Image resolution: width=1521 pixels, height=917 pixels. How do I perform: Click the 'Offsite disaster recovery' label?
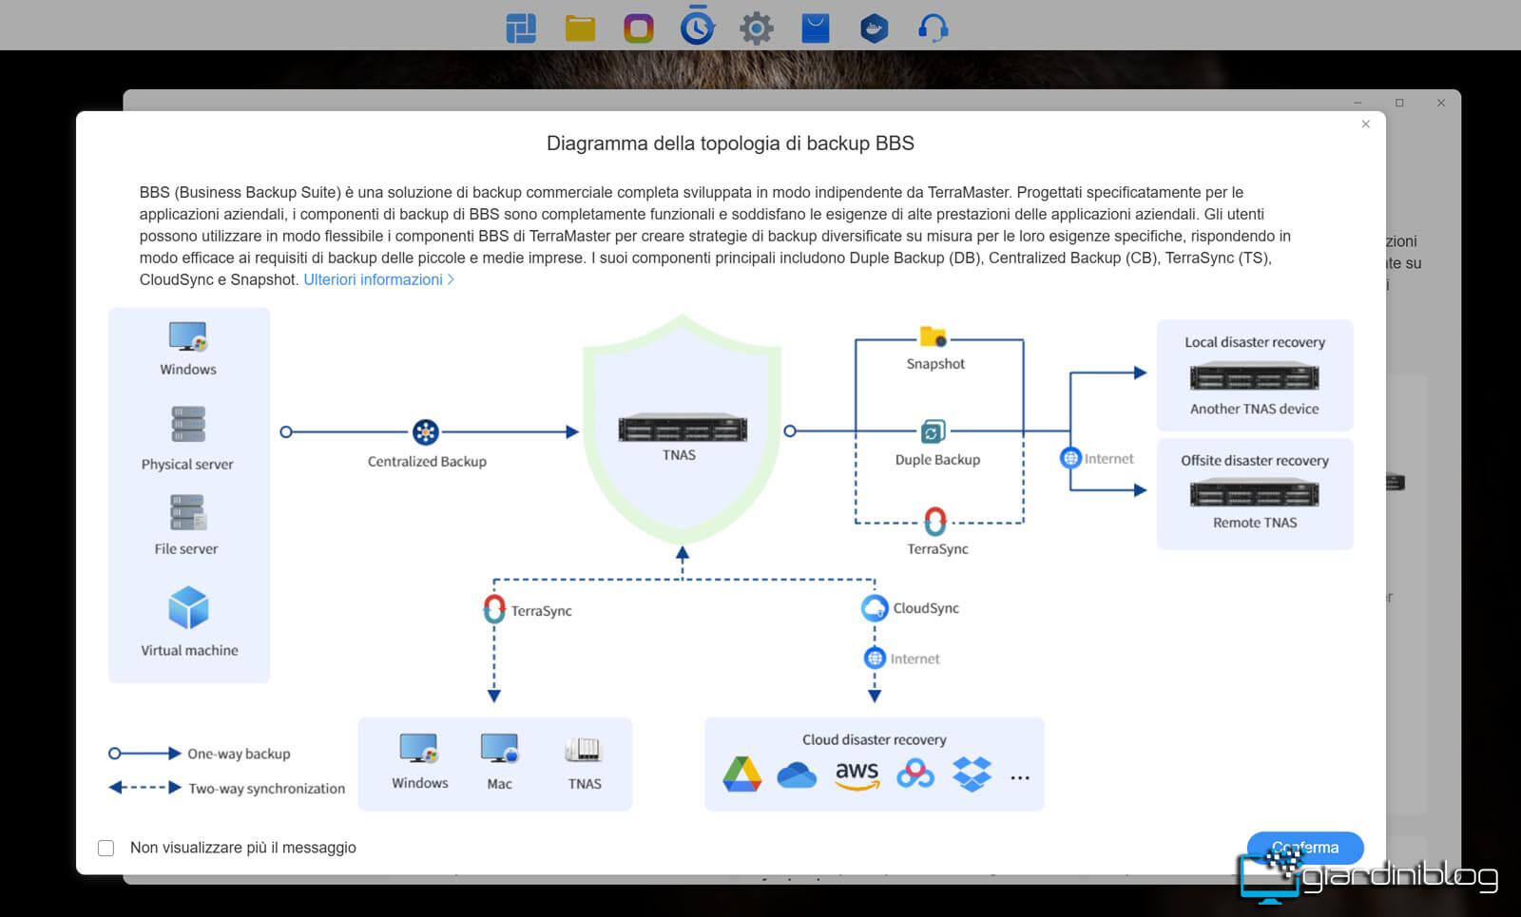tap(1255, 460)
